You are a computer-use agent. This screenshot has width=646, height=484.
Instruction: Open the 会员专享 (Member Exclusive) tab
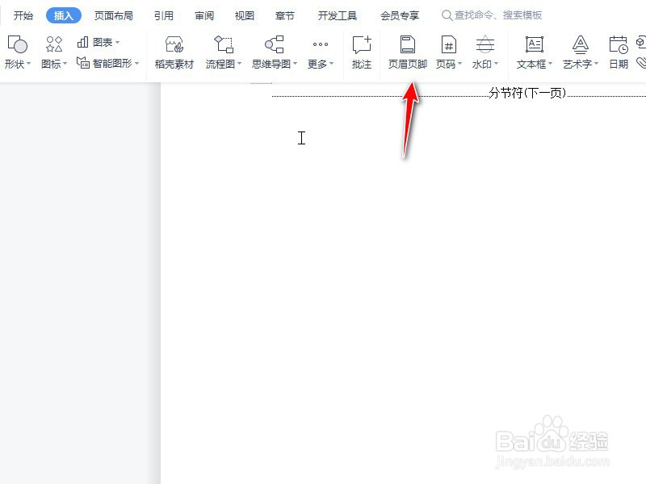tap(400, 15)
